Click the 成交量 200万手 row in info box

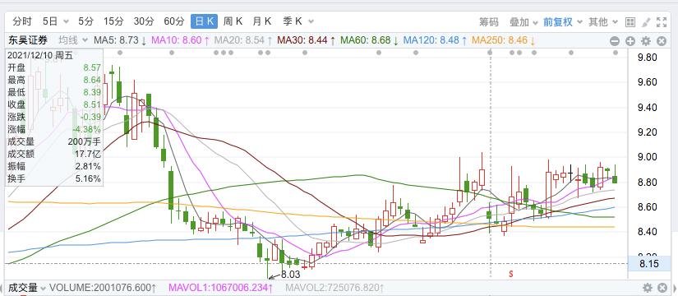click(x=54, y=141)
